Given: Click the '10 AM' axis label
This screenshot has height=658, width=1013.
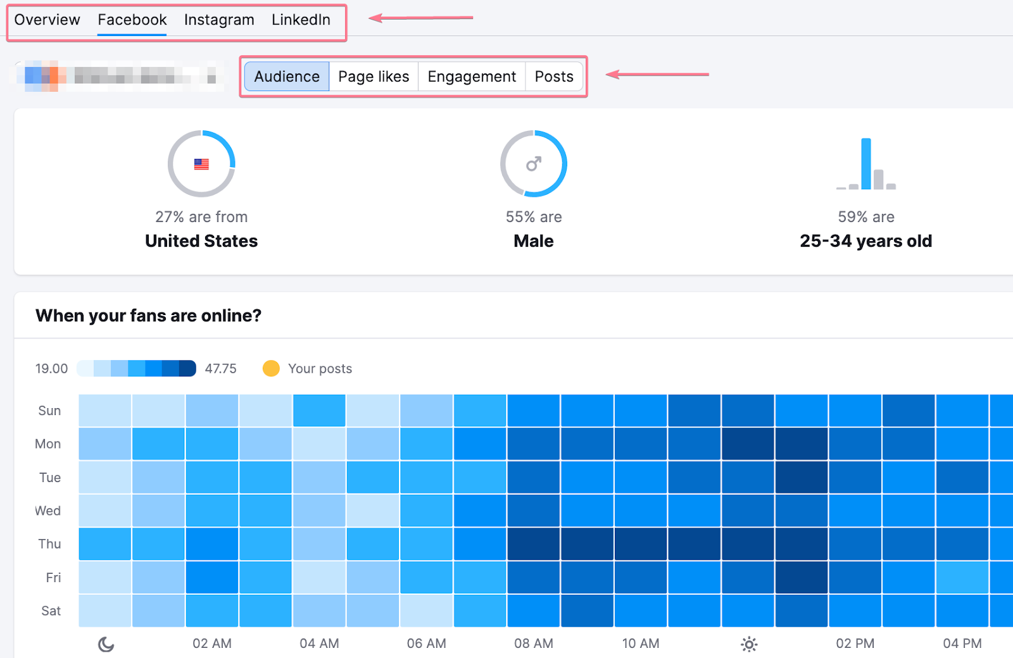Looking at the screenshot, I should point(641,643).
